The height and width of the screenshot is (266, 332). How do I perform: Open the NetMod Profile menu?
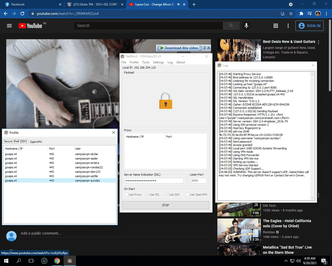(134, 62)
